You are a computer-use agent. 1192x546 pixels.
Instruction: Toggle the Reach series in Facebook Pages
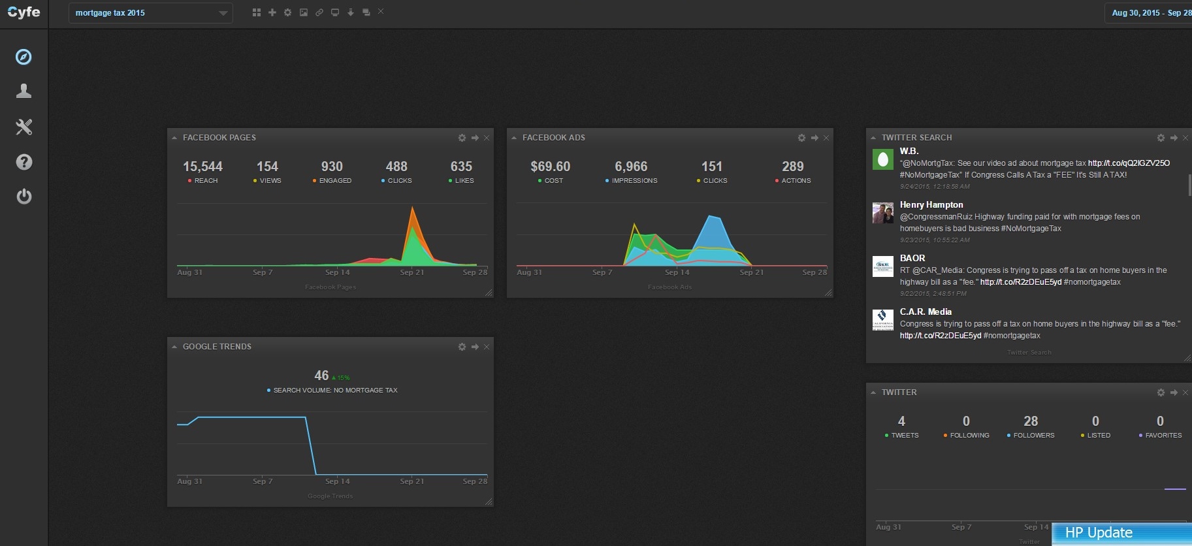coord(203,181)
